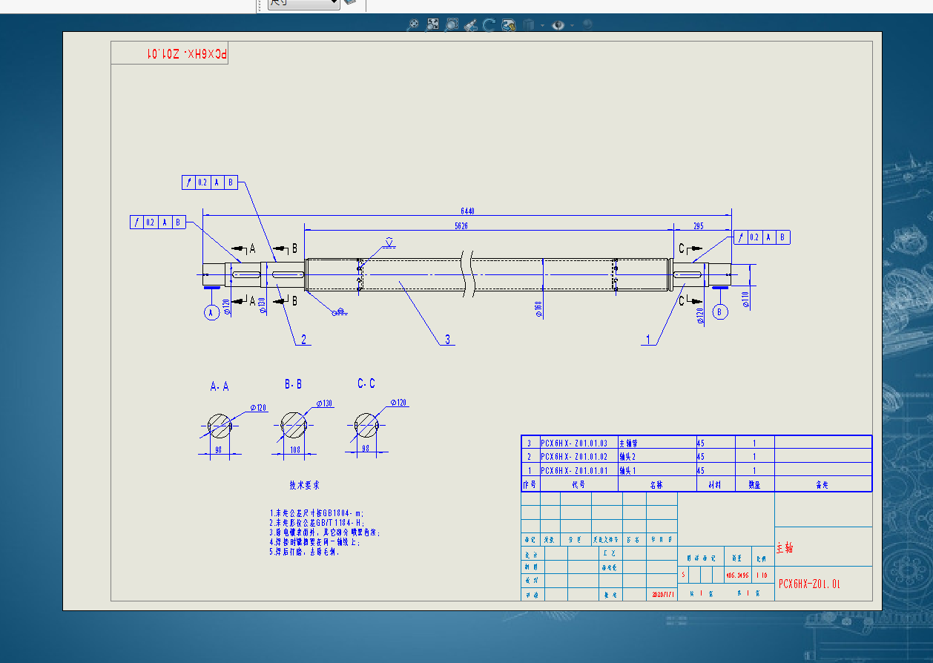Expand the Display Style dropdown arrow
Image resolution: width=933 pixels, height=663 pixels.
[x=542, y=25]
